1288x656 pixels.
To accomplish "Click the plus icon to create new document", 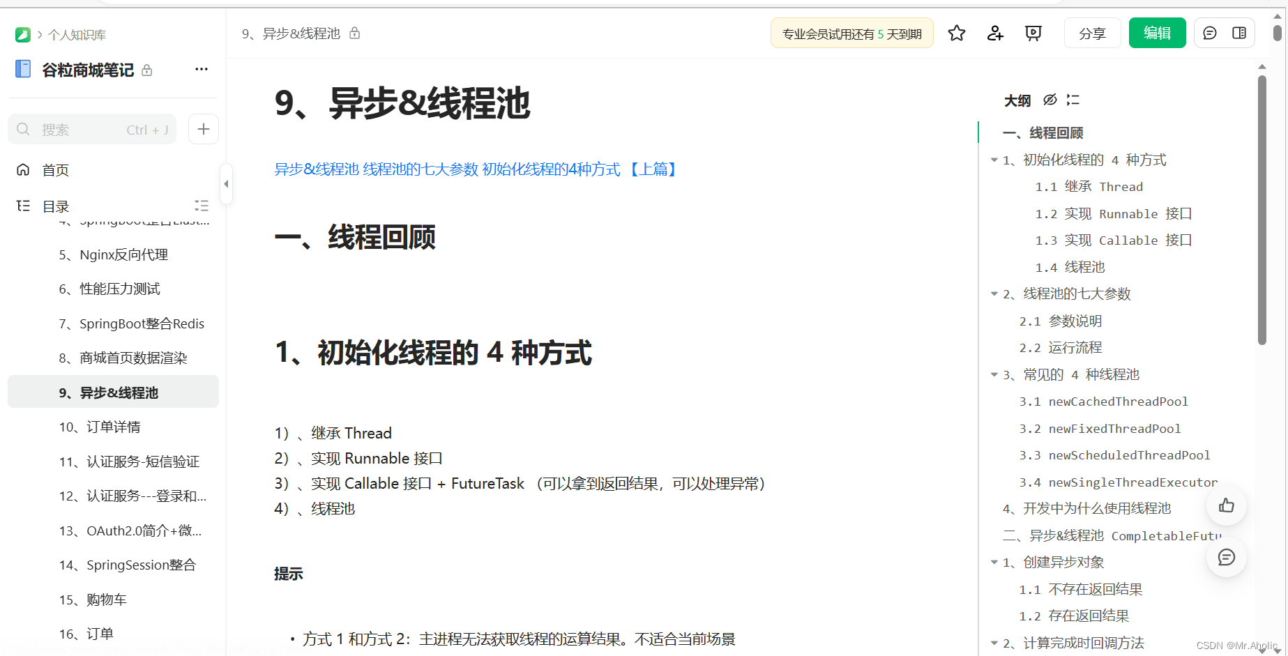I will click(x=203, y=129).
